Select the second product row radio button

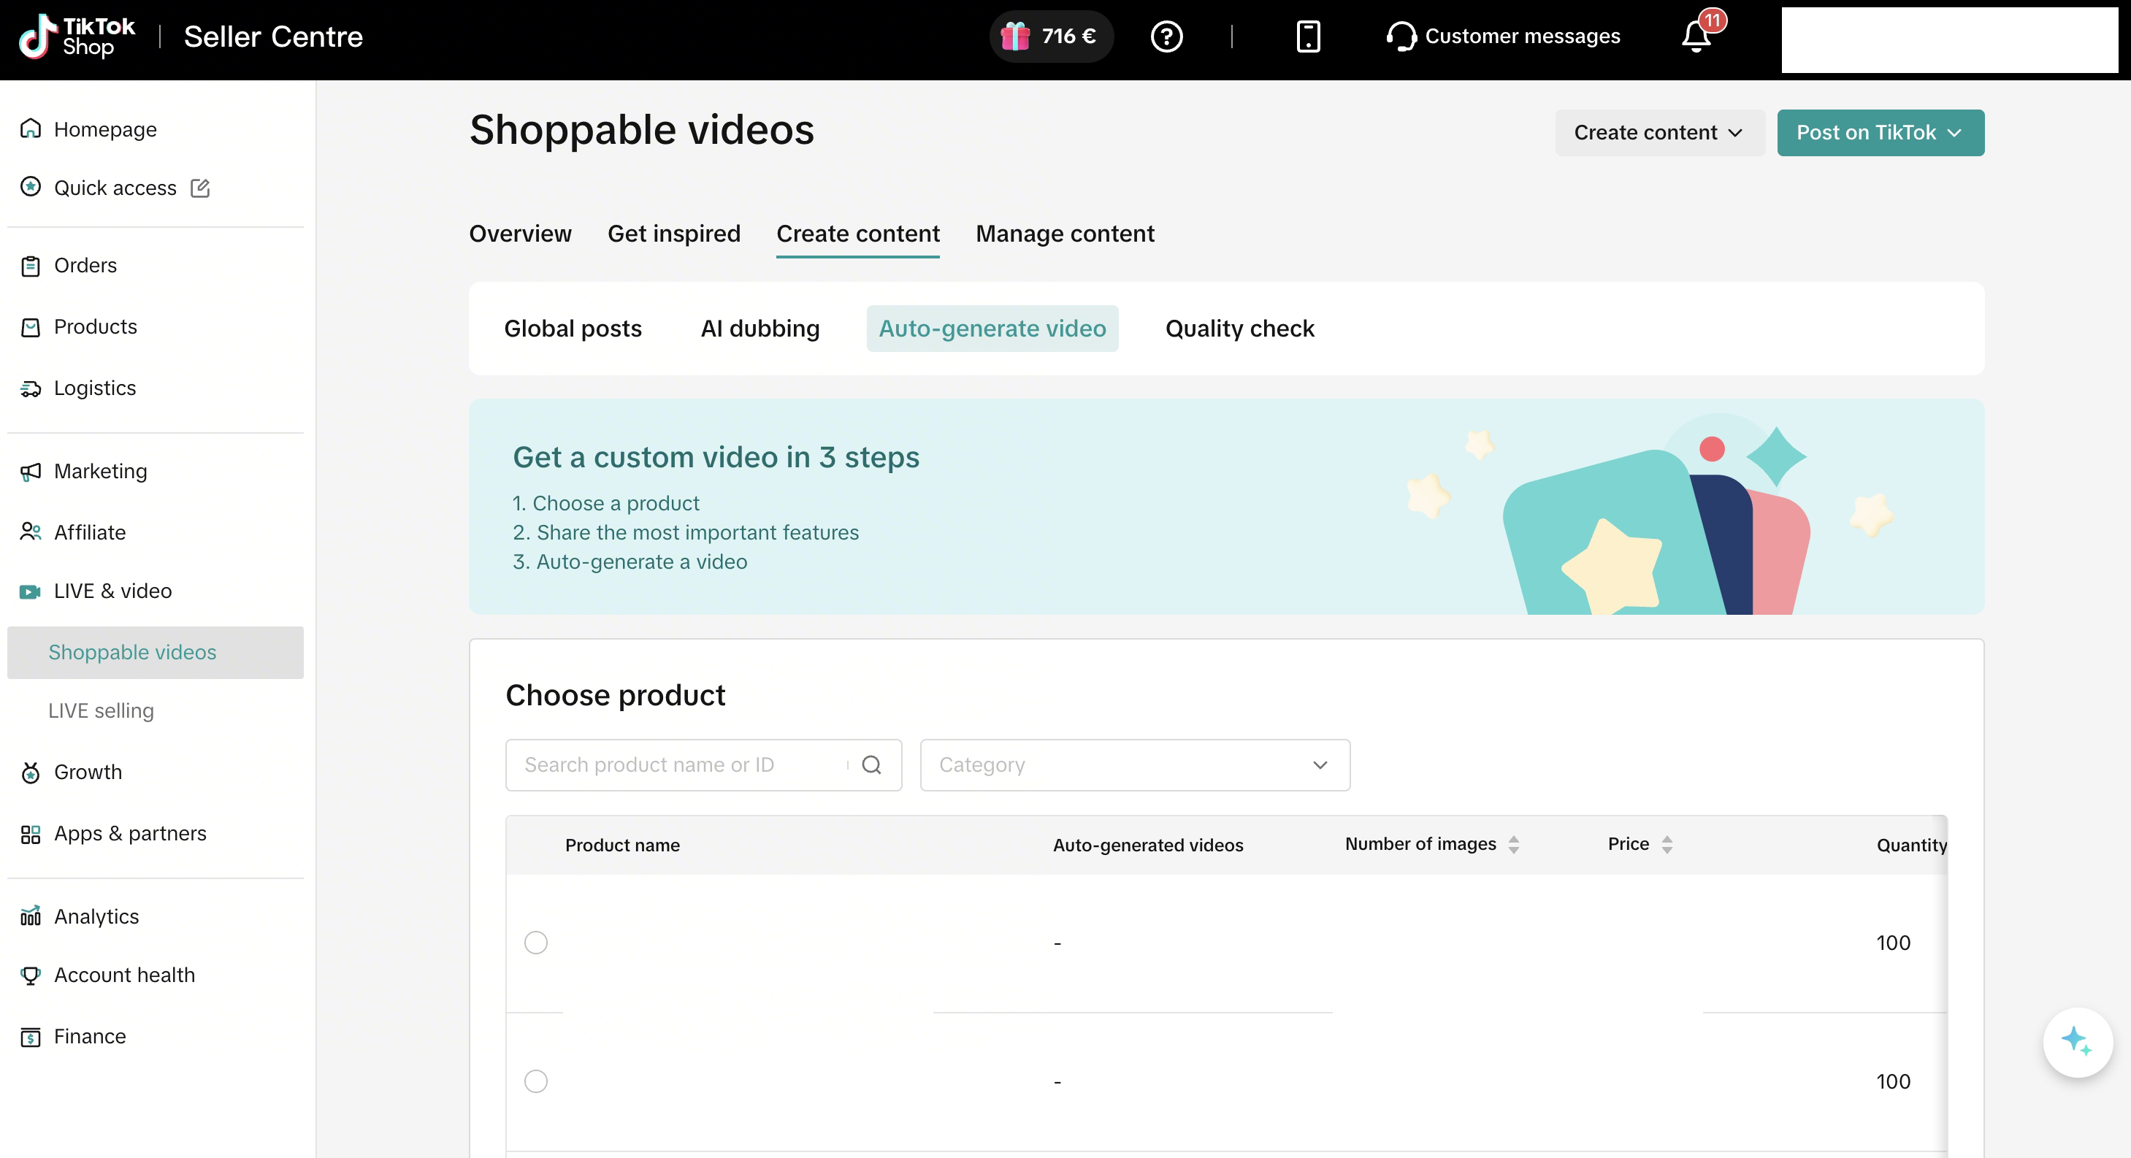click(x=536, y=1081)
